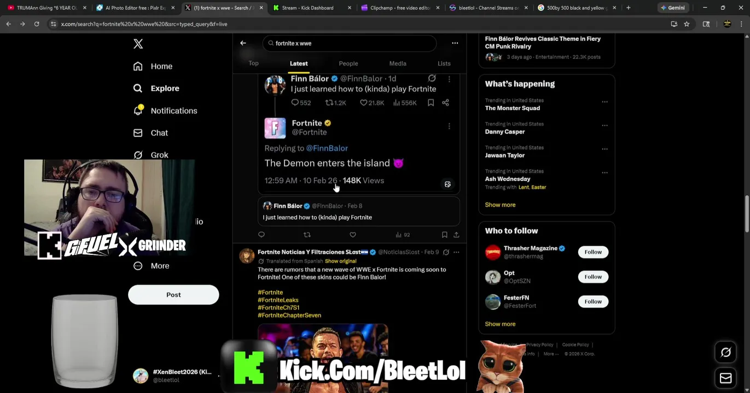Bookmark Finn Bálor's top post
Screen dimensions: 750x393
[431, 103]
